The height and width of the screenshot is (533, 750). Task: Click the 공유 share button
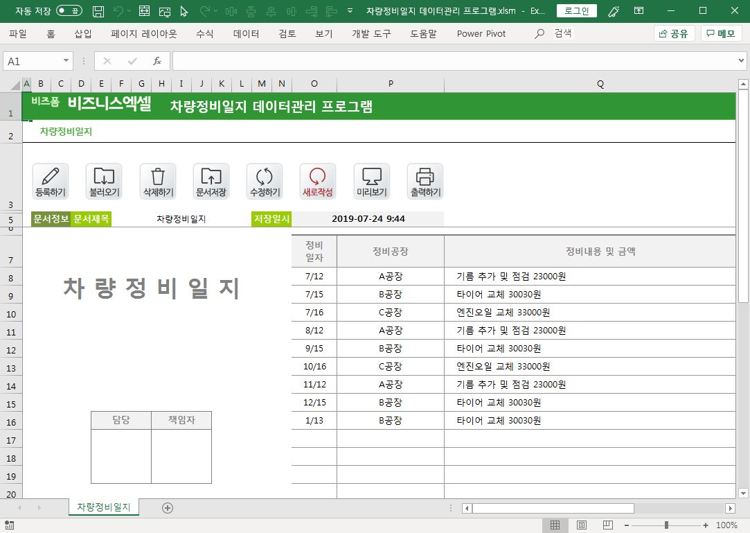(674, 33)
